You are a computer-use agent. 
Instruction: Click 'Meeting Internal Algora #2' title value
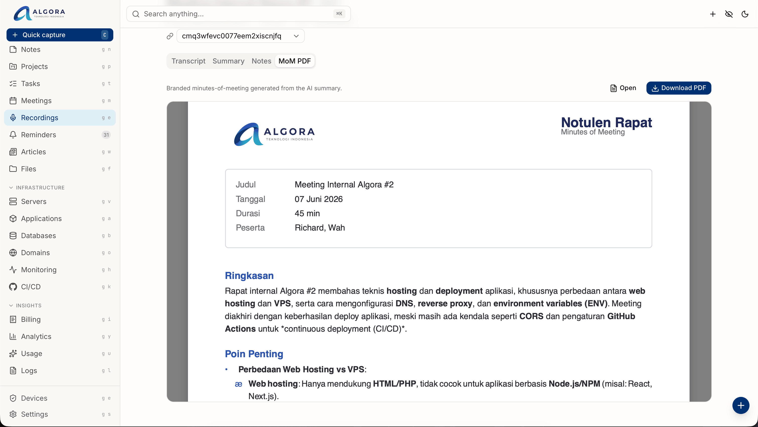344,185
